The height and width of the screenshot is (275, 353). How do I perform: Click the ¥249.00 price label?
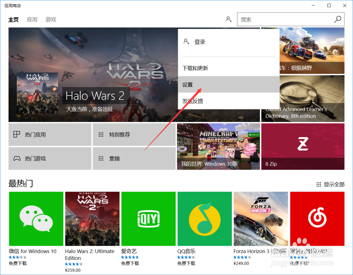coord(241,263)
